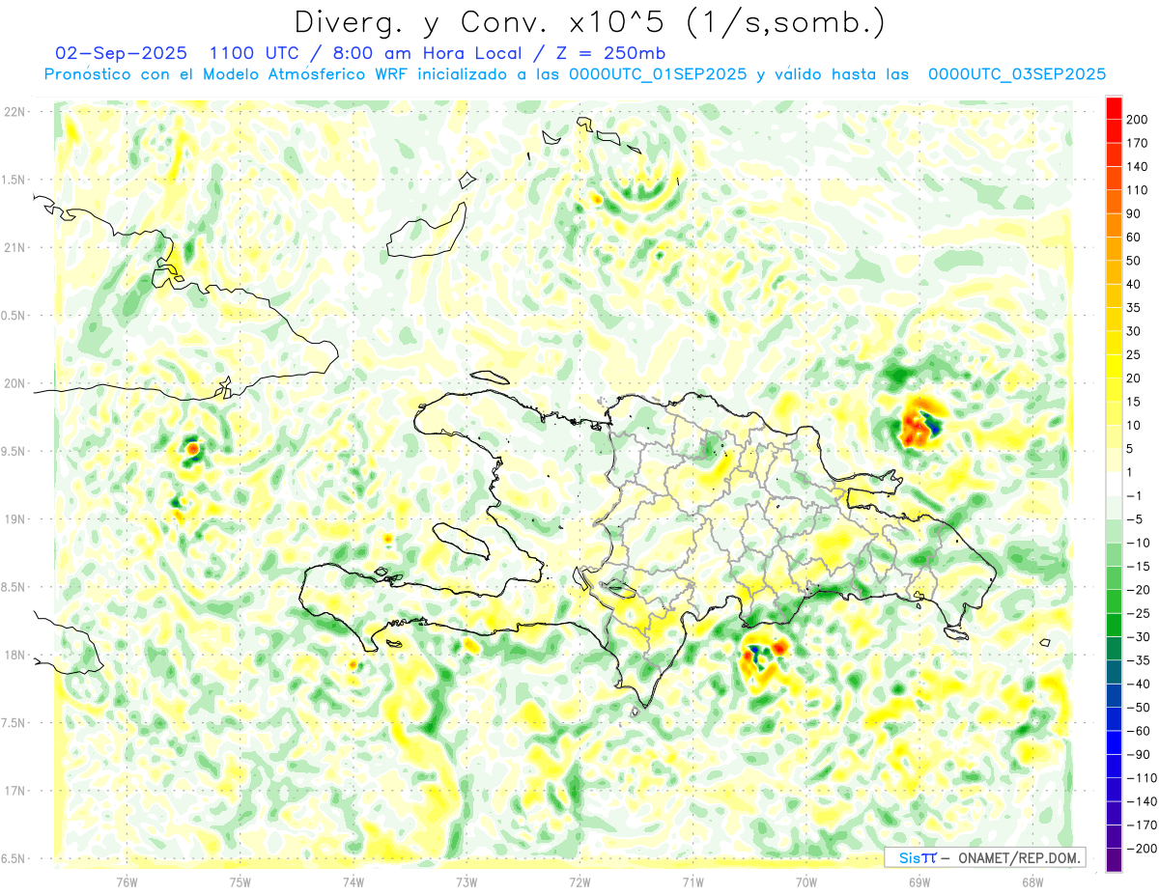Click the '17N' latitude label
Viewport: 1159px width, 895px height.
coord(14,791)
